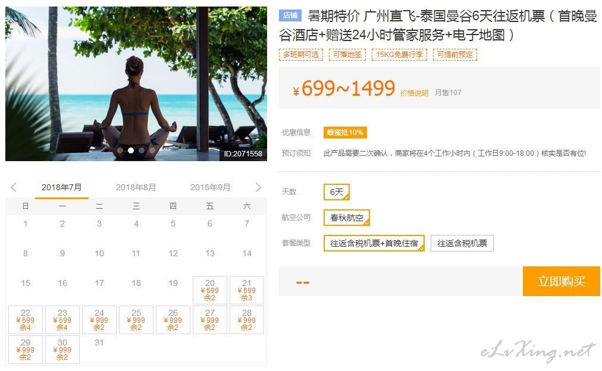
Task: Click the 15KG免费行李 tag
Action: coord(399,55)
